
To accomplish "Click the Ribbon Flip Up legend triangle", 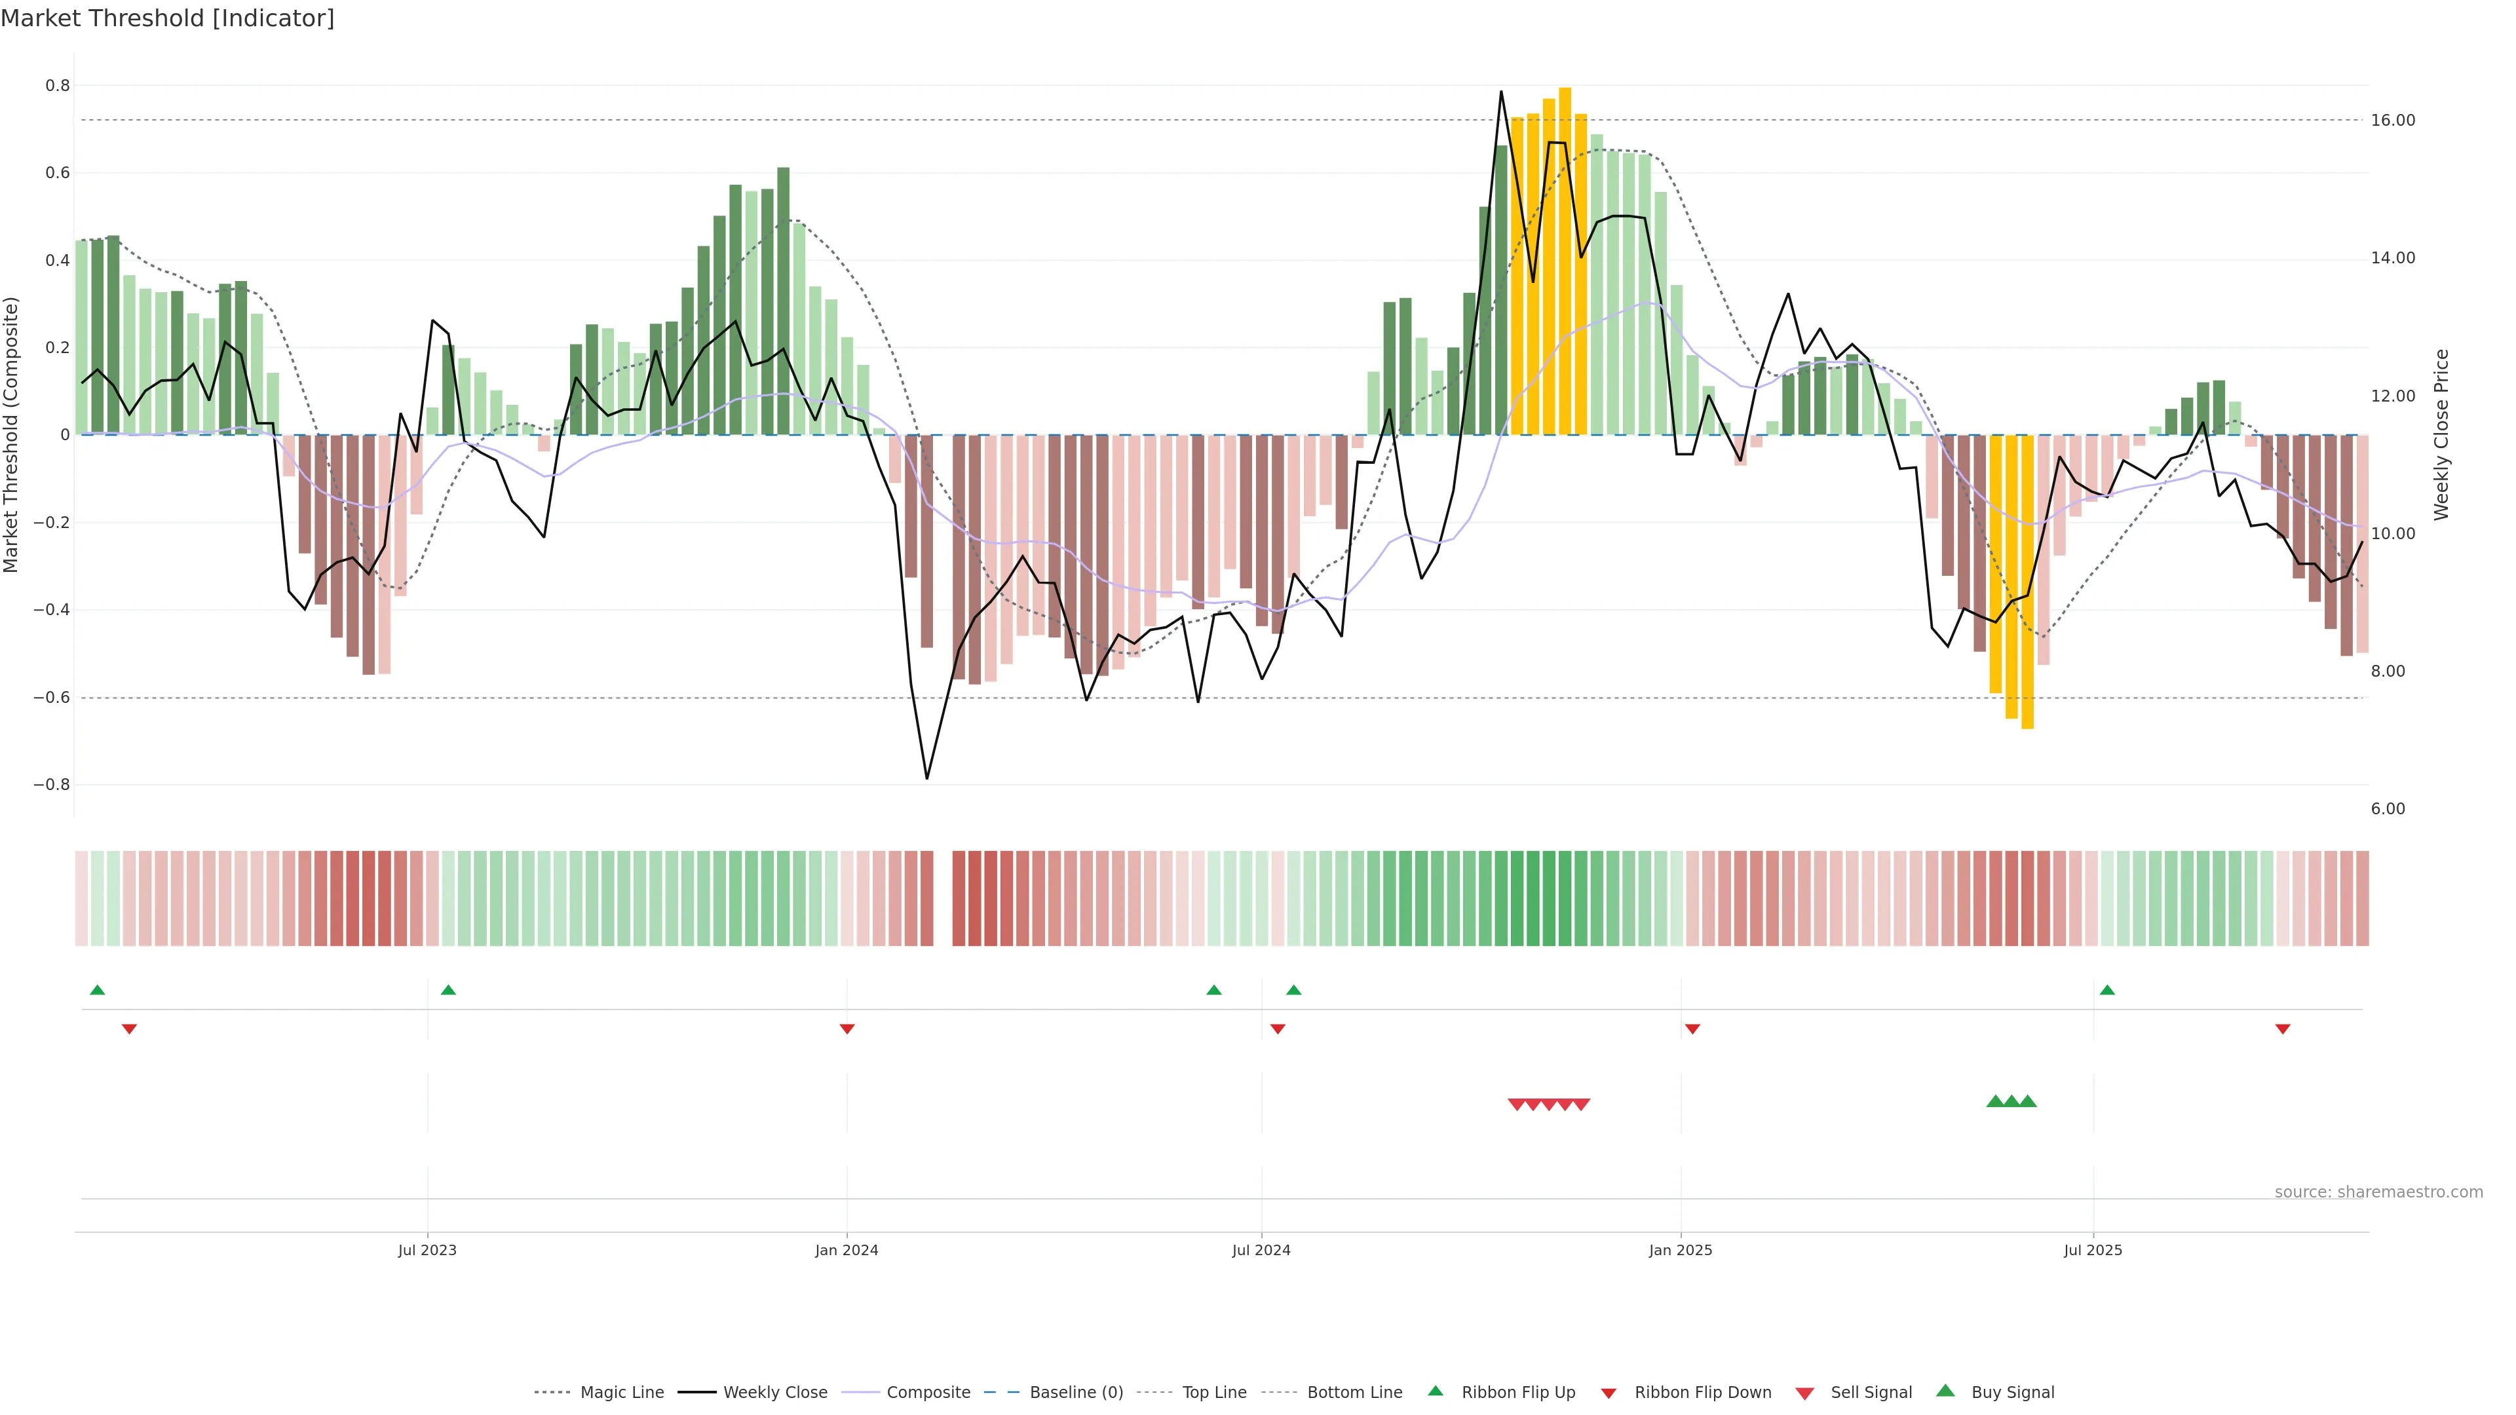I will pos(1435,1391).
